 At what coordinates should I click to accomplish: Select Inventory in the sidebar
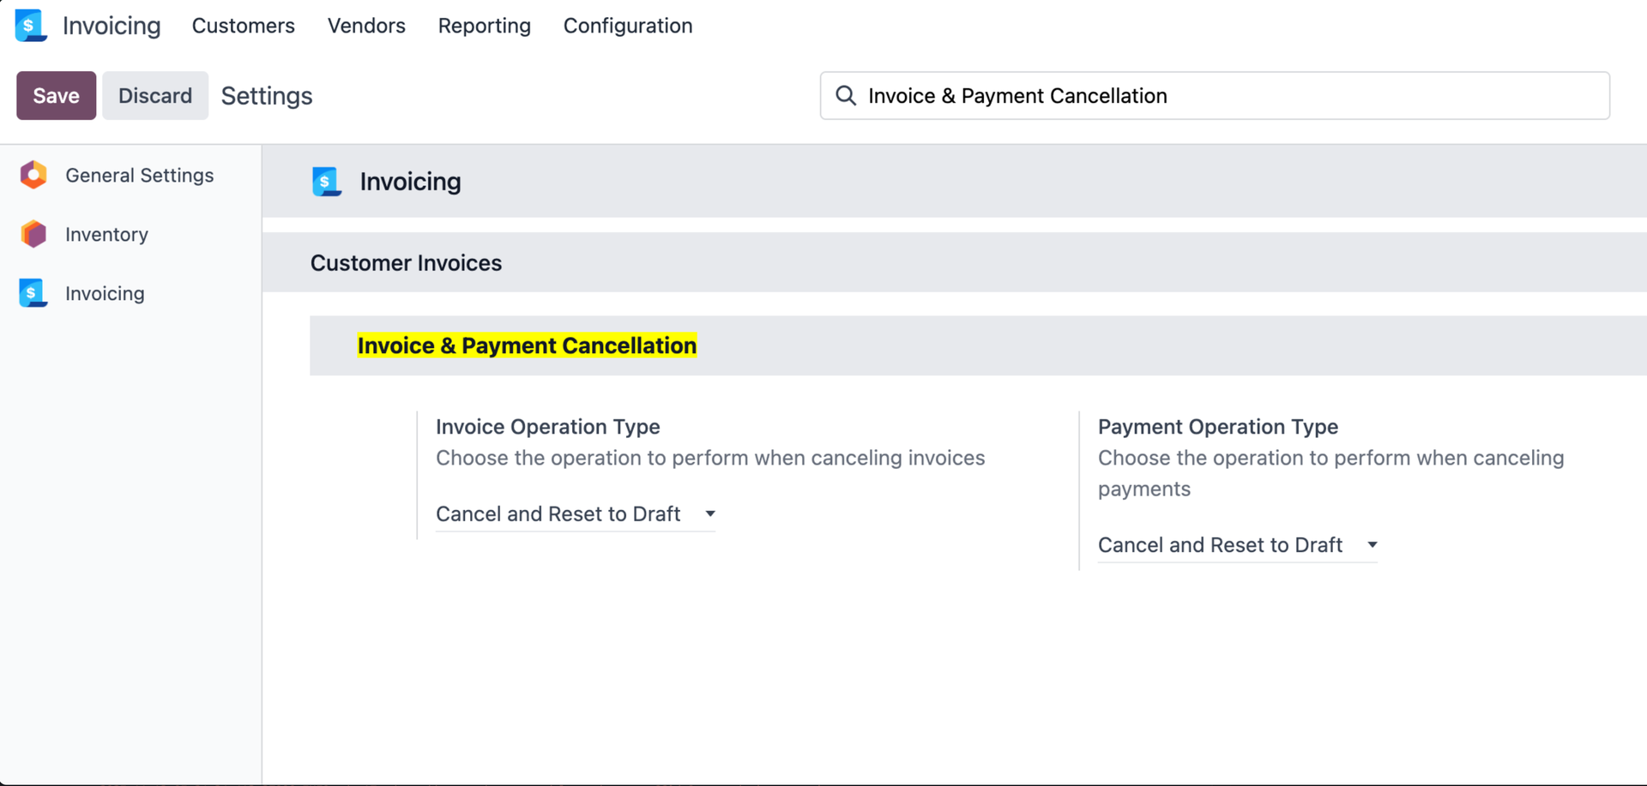tap(106, 234)
